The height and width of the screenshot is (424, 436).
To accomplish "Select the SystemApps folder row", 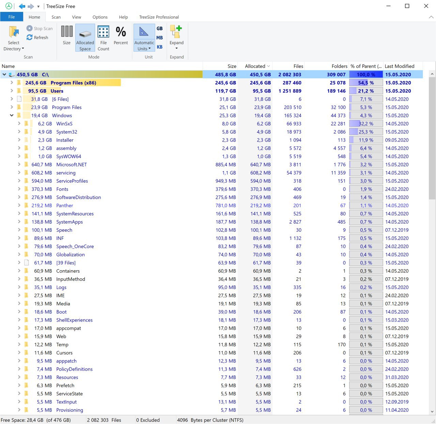I will (211, 222).
